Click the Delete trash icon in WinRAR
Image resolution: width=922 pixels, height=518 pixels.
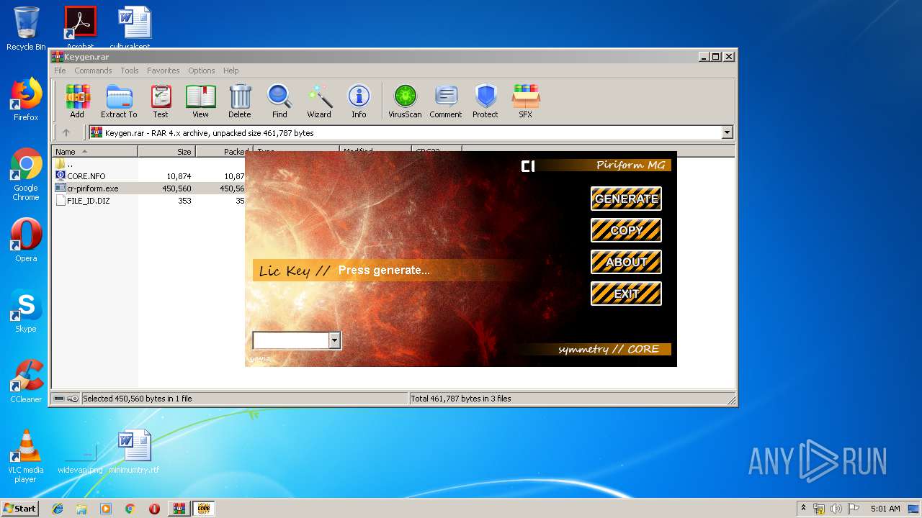pos(240,101)
